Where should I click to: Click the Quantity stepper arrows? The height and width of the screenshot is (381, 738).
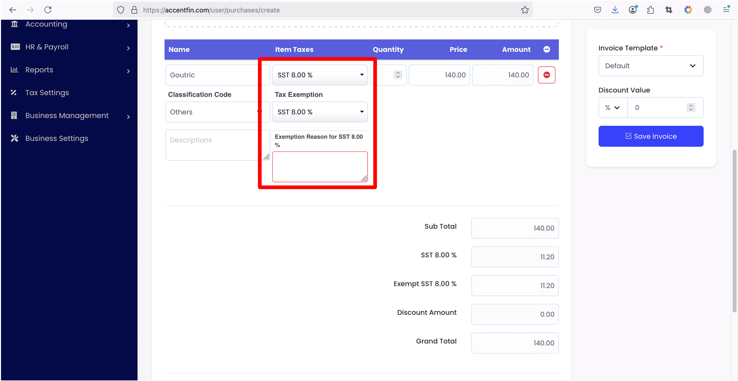click(x=398, y=75)
